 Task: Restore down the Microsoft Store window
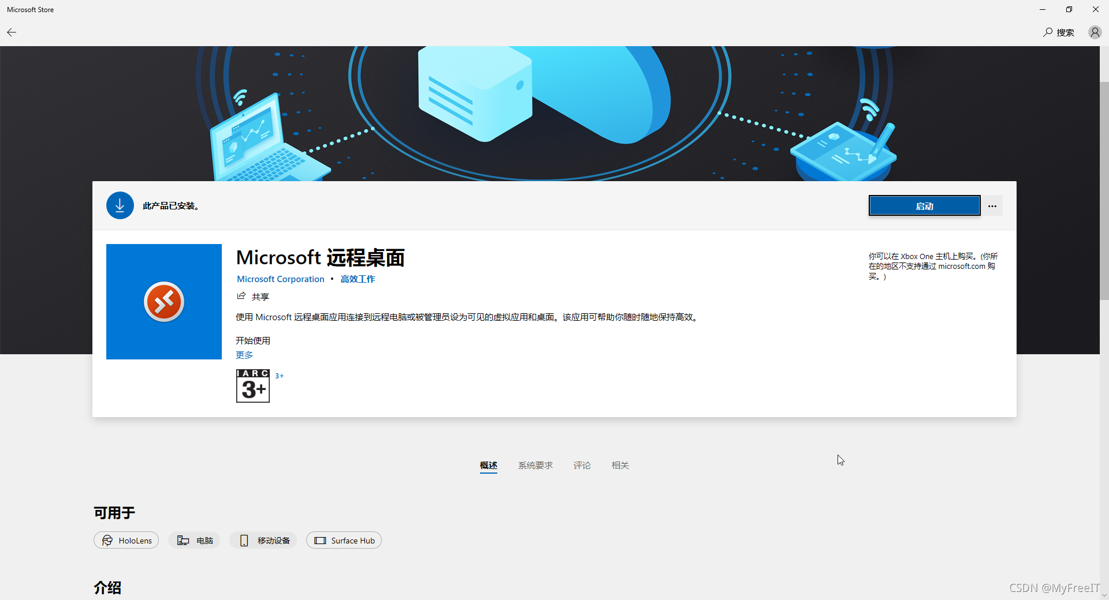[1069, 9]
